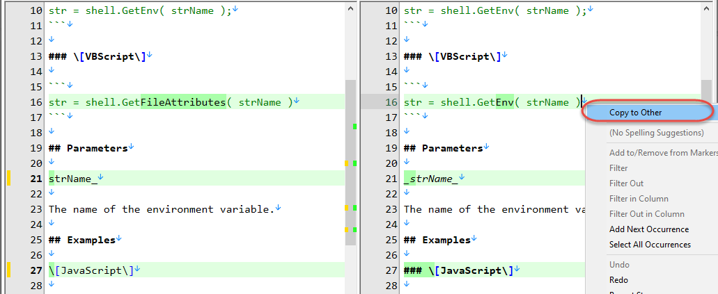Screen dimensions: 718x294
Task: Click code fence backticks on right line 15
Action: [412, 85]
